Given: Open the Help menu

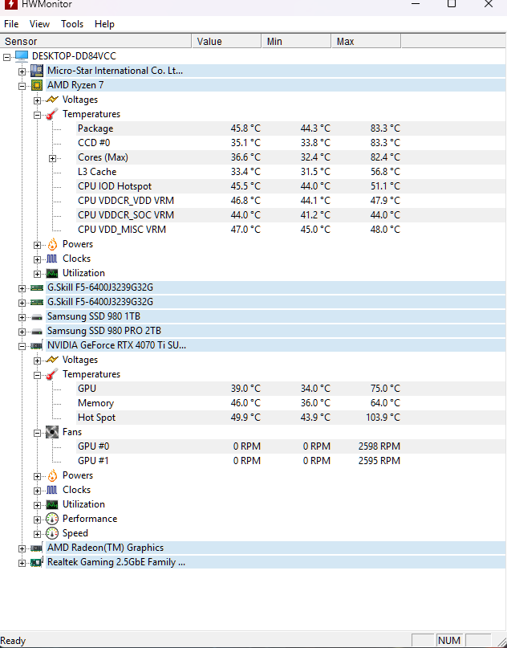Looking at the screenshot, I should 104,24.
